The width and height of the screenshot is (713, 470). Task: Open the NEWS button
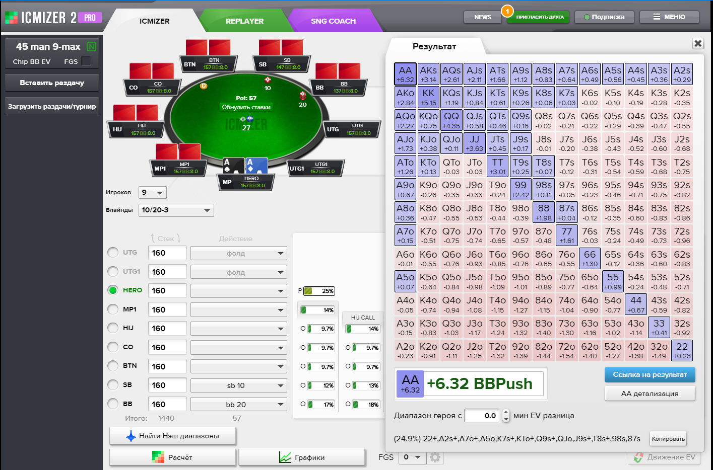tap(483, 17)
